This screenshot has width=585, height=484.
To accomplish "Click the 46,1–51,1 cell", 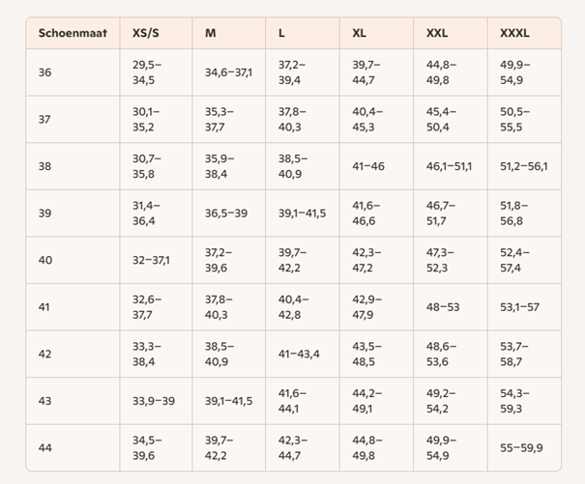I will [x=449, y=166].
